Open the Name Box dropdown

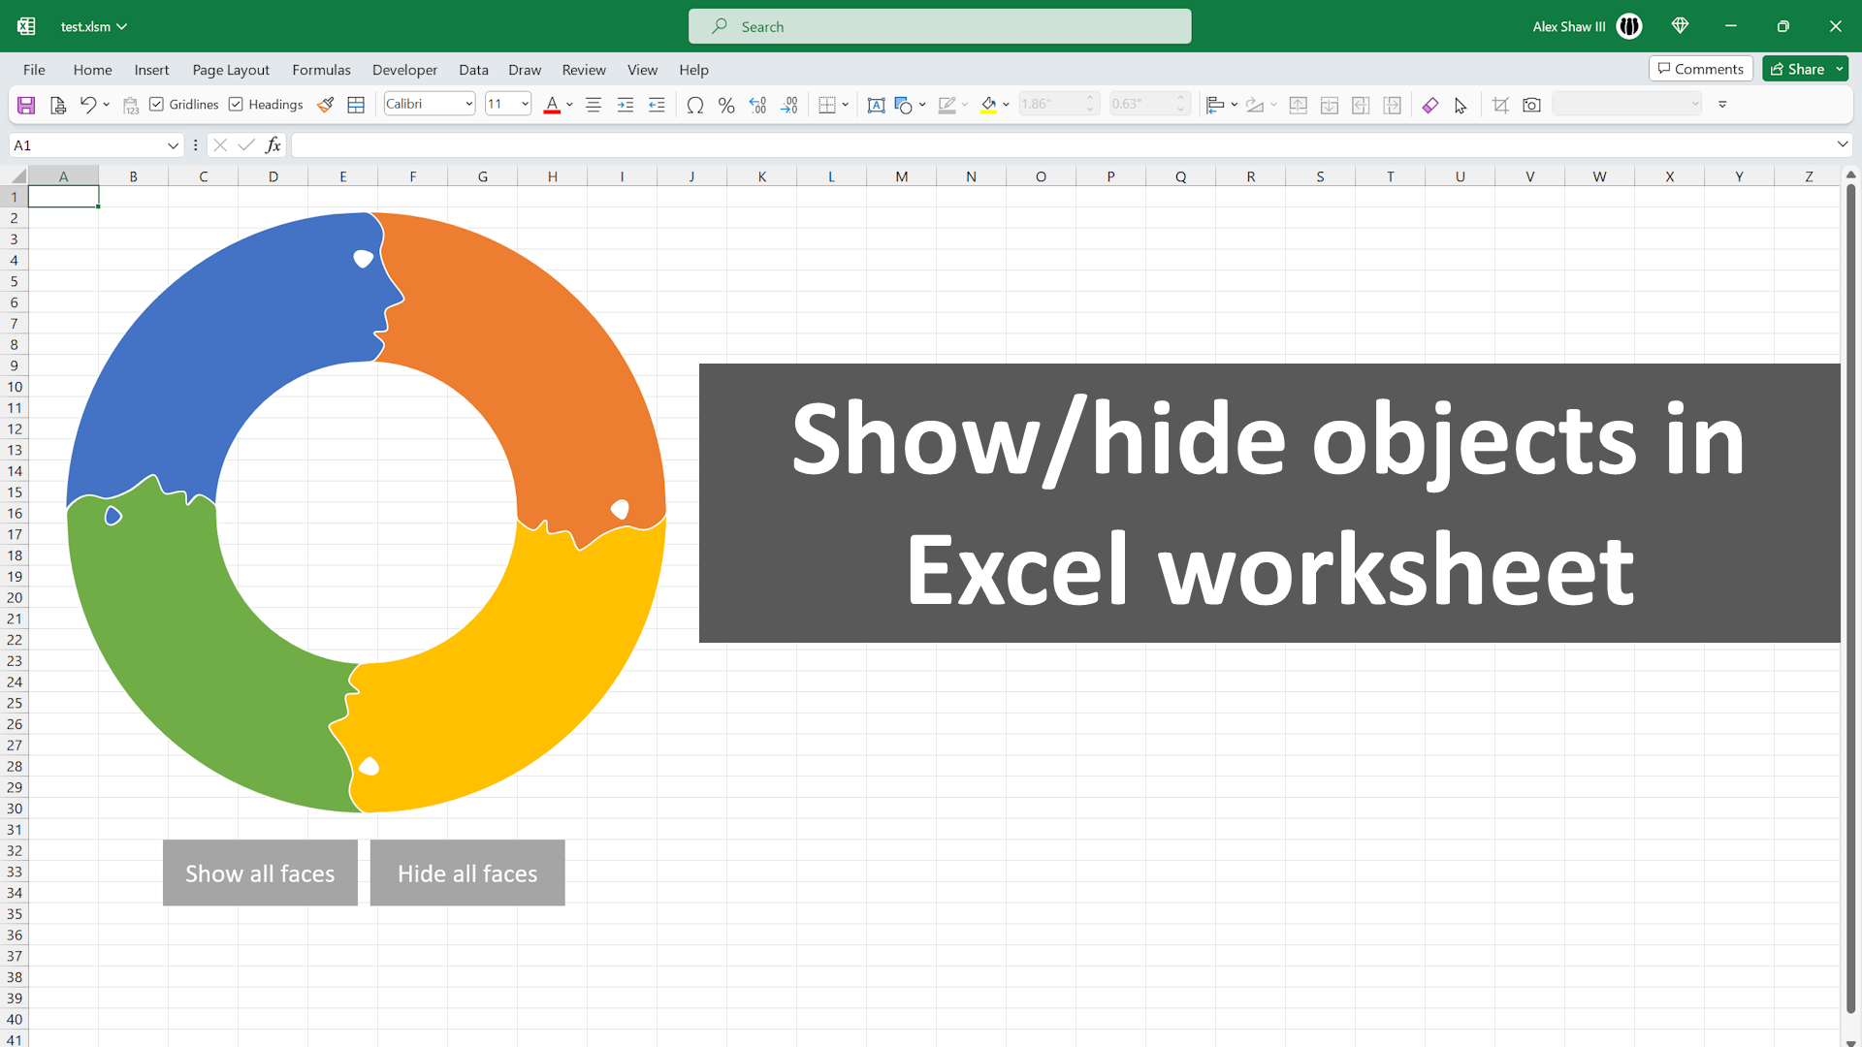tap(173, 144)
